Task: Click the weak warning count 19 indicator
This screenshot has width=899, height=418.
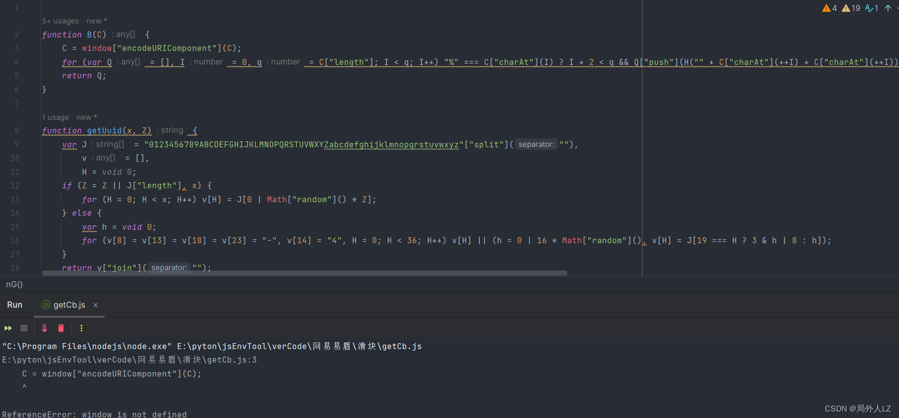Action: tap(851, 8)
